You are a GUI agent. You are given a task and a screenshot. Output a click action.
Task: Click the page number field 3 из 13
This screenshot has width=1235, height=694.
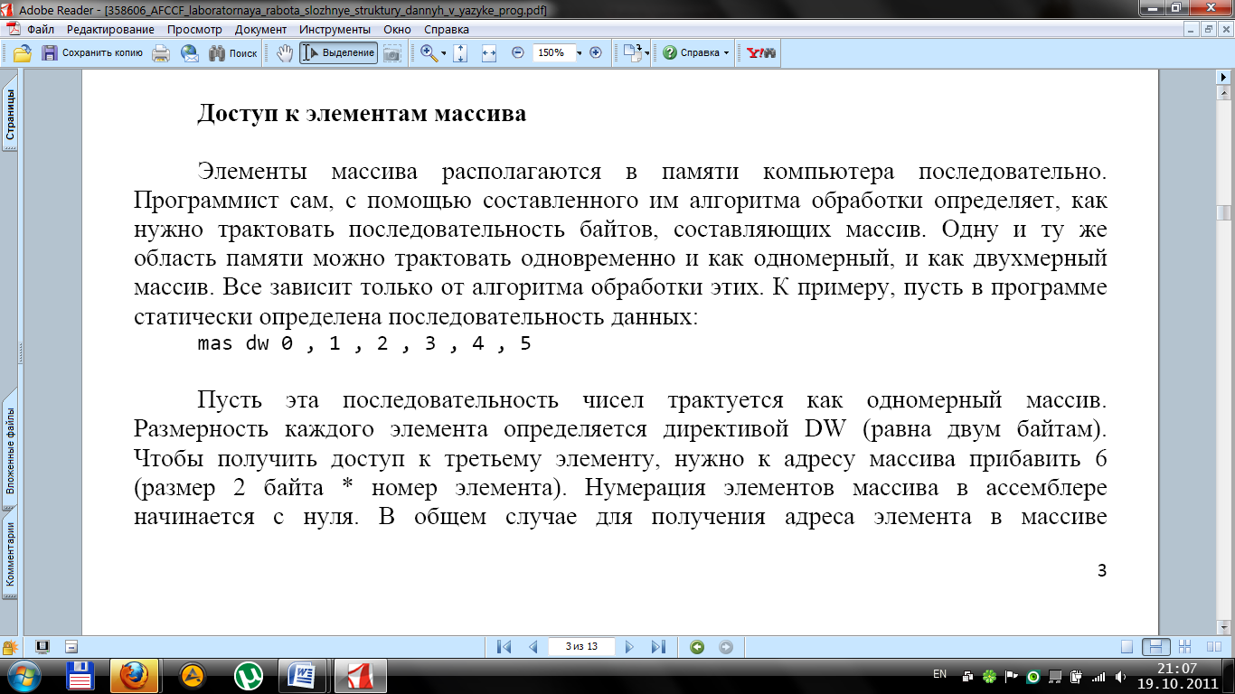coord(581,647)
